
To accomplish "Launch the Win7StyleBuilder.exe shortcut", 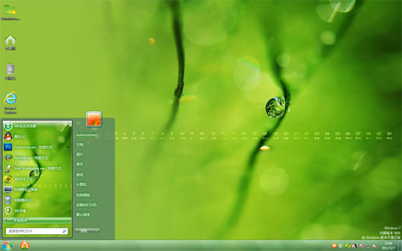I will [x=37, y=168].
